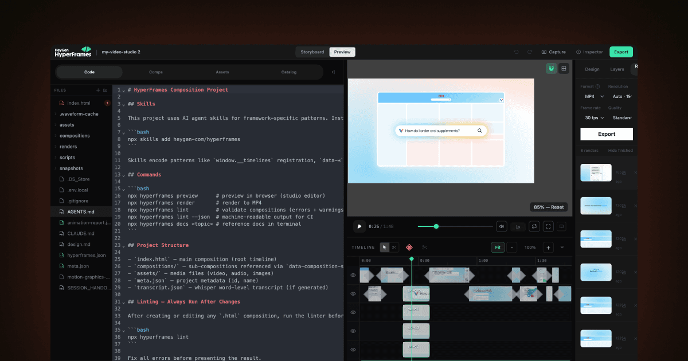Switch to Storyboard view

click(x=312, y=52)
